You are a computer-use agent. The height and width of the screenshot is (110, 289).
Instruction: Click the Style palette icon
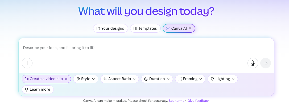pos(78,79)
